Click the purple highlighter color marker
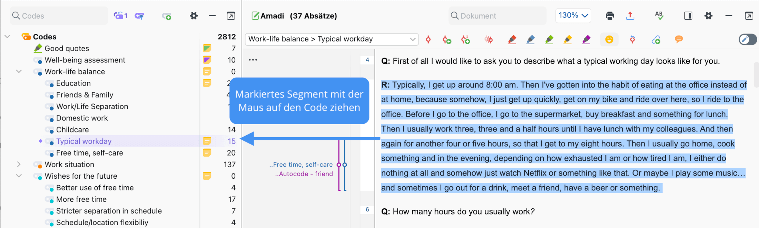This screenshot has width=759, height=228. point(586,40)
